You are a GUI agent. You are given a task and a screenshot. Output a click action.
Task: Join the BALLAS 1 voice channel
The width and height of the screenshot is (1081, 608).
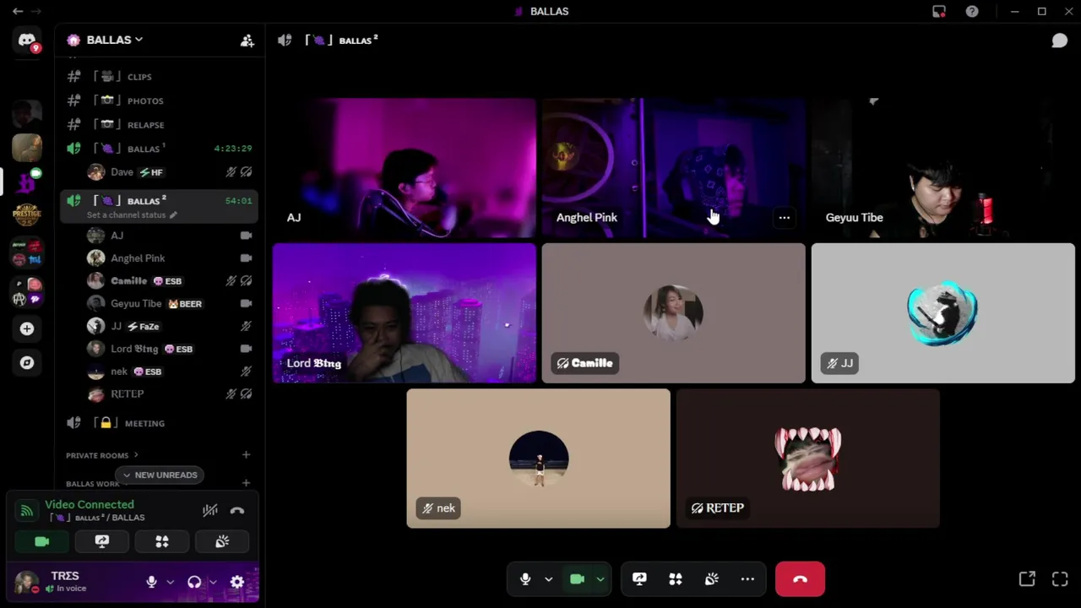click(160, 149)
